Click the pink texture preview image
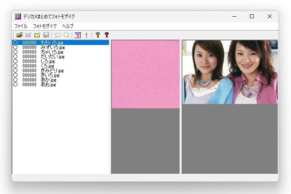The height and width of the screenshot is (194, 291). [145, 74]
